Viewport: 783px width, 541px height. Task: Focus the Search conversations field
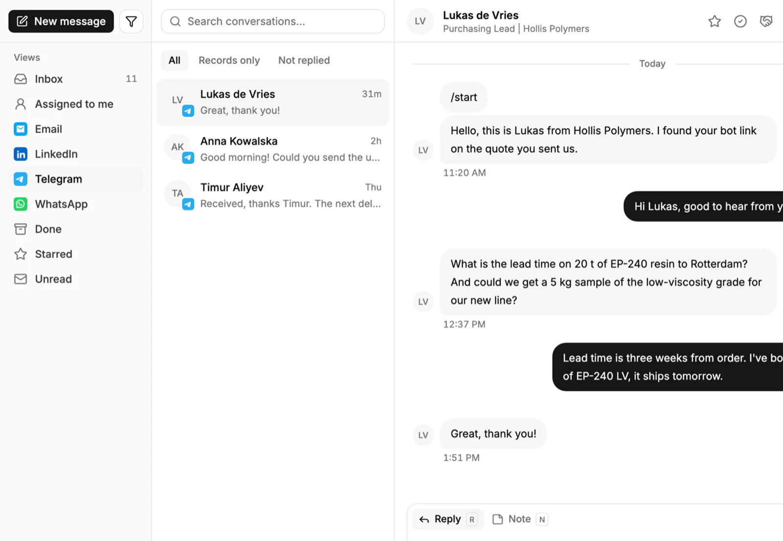pos(273,22)
